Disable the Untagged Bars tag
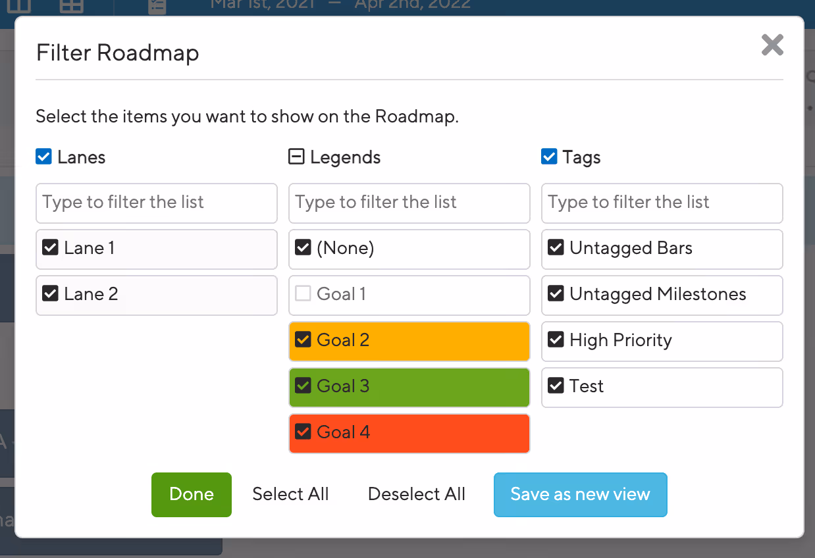 556,248
